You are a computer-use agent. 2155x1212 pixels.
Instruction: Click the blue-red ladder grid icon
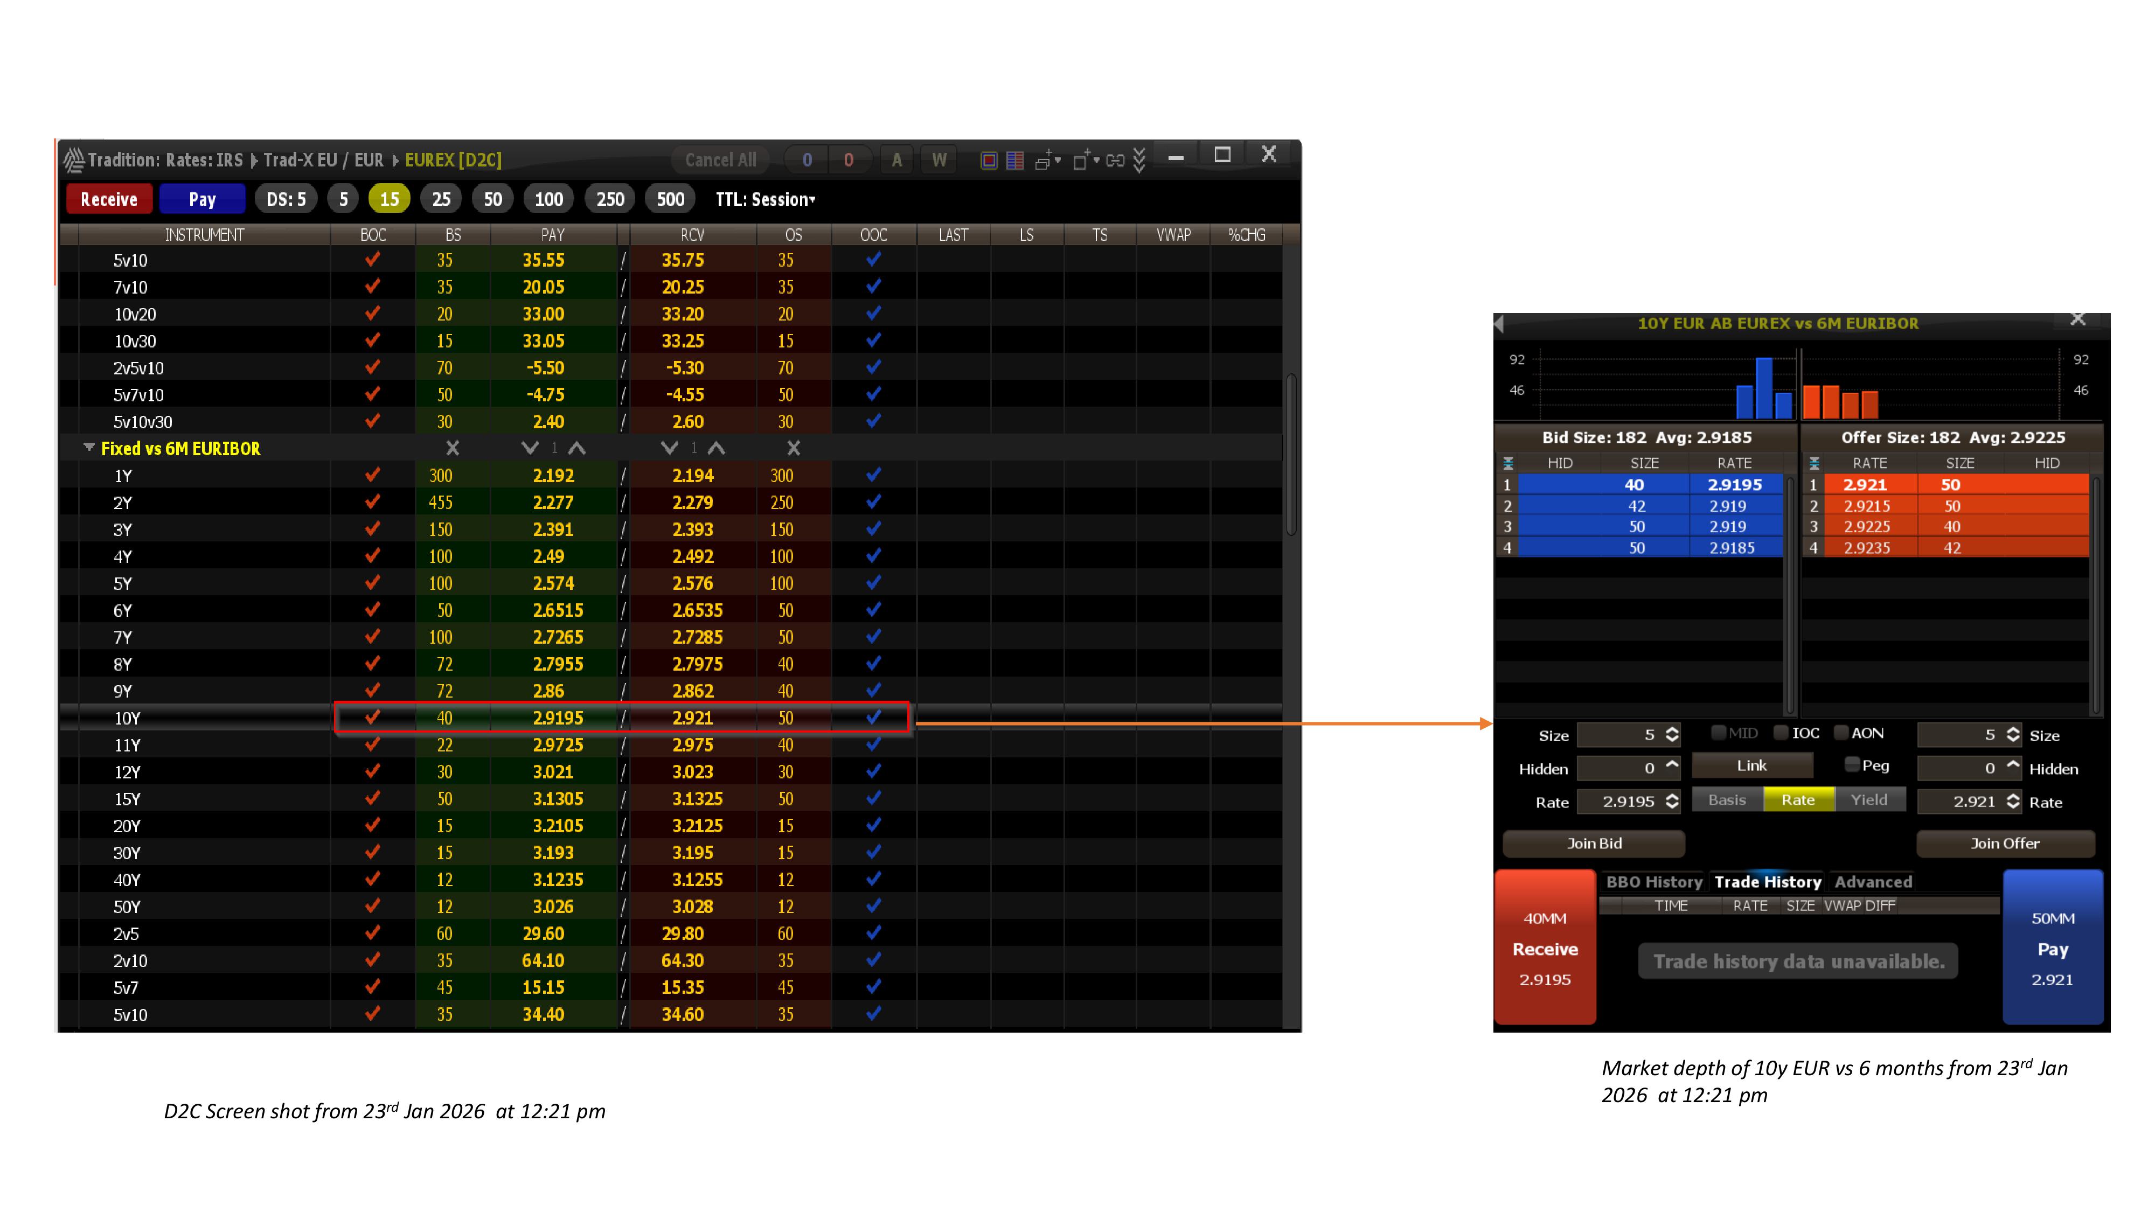coord(1015,160)
